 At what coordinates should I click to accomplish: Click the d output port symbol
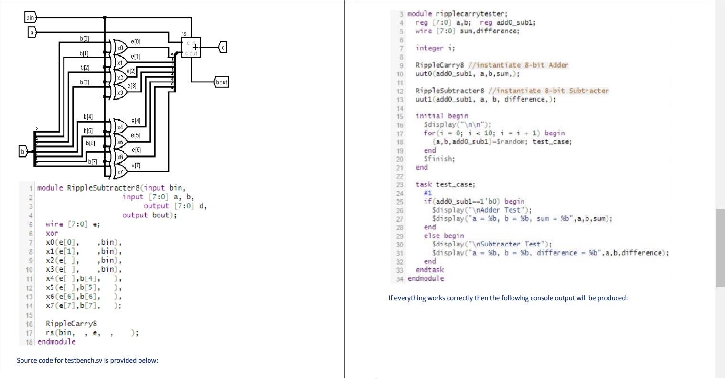[222, 47]
